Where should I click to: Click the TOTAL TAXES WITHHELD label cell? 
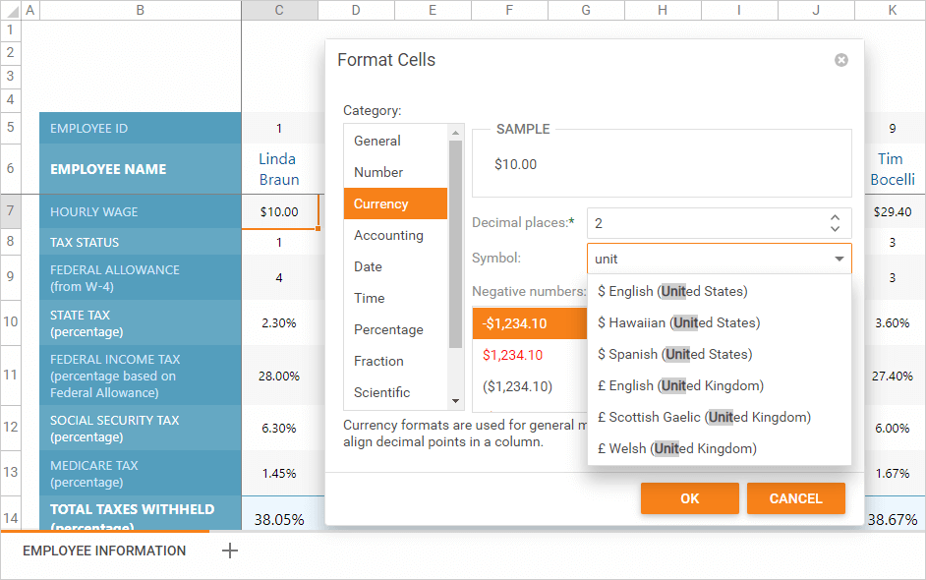[141, 514]
